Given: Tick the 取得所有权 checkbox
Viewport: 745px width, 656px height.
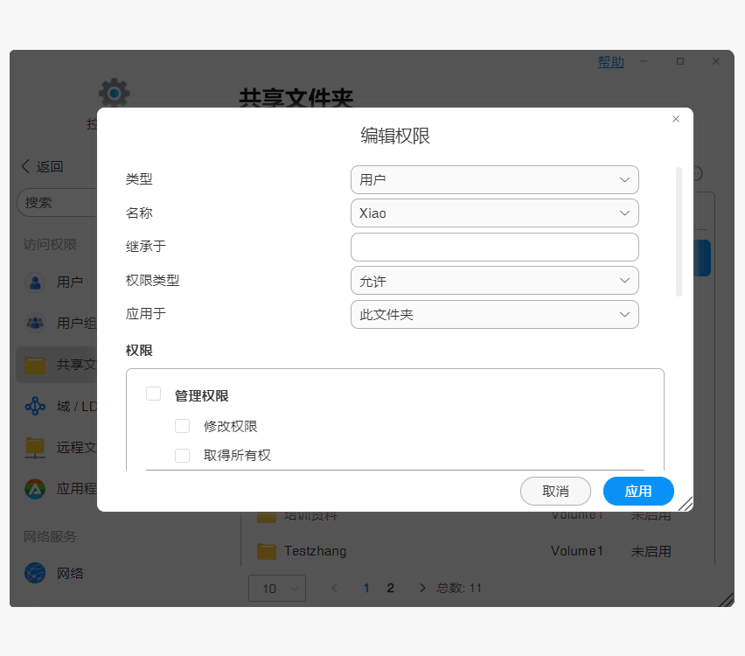Looking at the screenshot, I should 183,456.
